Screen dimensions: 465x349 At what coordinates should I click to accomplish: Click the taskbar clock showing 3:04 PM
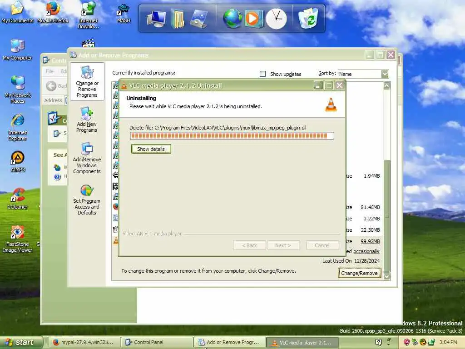(448, 342)
